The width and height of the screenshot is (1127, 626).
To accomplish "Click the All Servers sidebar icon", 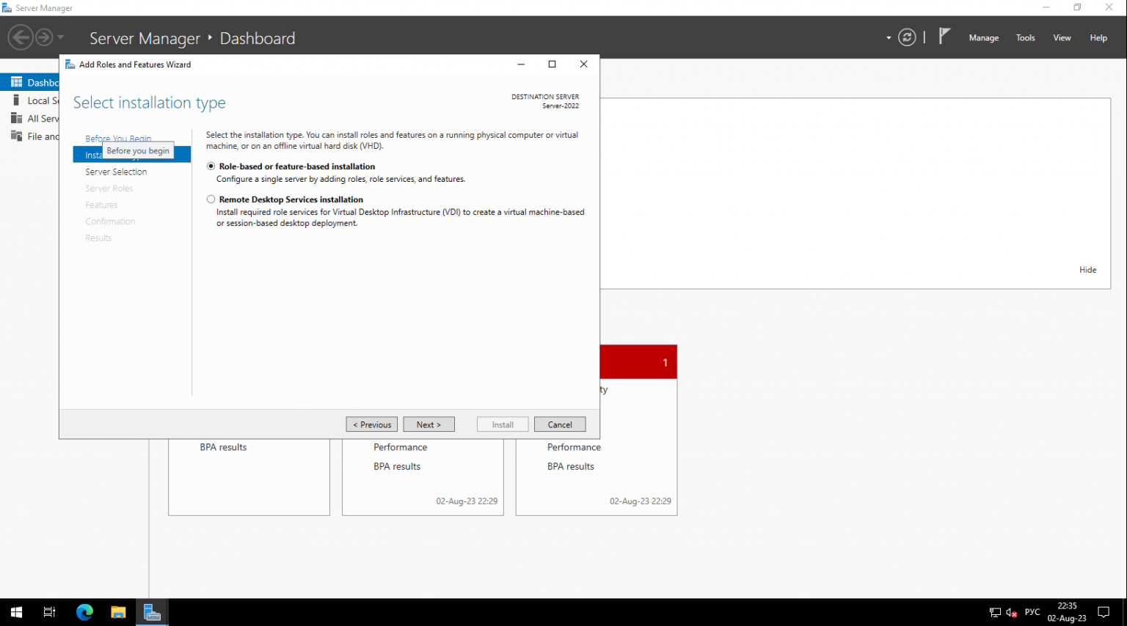I will [x=16, y=118].
